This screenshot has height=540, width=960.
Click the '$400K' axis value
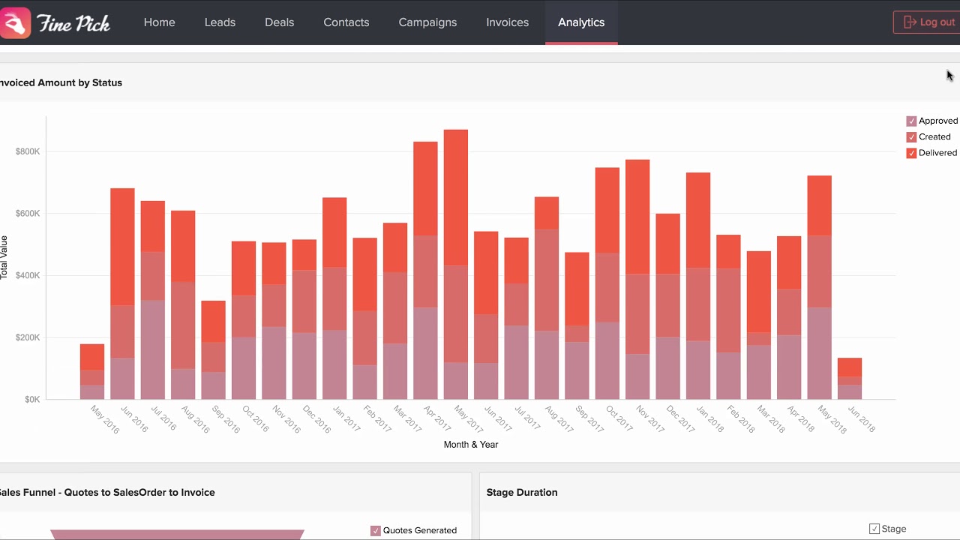[x=28, y=275]
